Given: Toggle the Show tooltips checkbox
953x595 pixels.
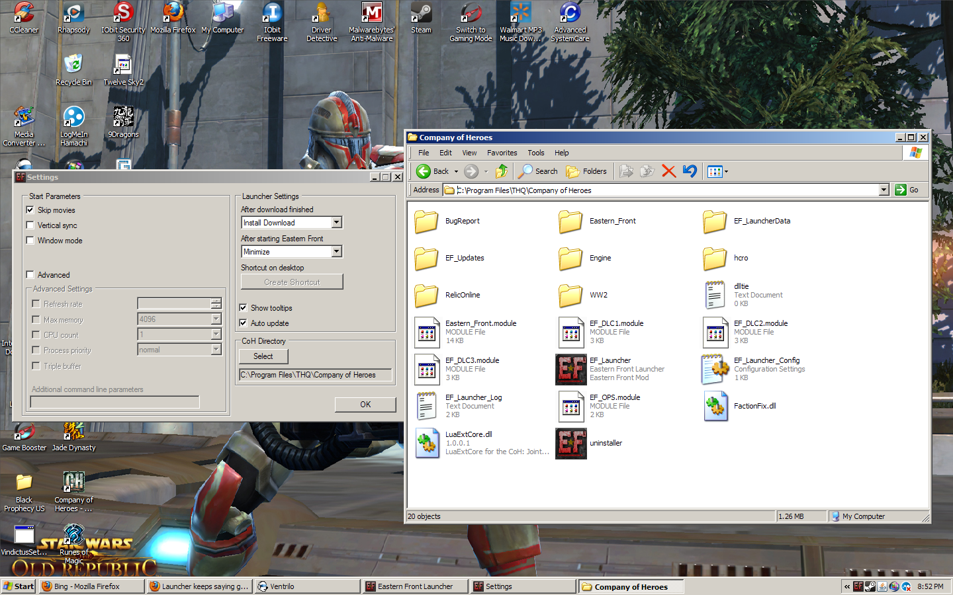Looking at the screenshot, I should pyautogui.click(x=243, y=307).
